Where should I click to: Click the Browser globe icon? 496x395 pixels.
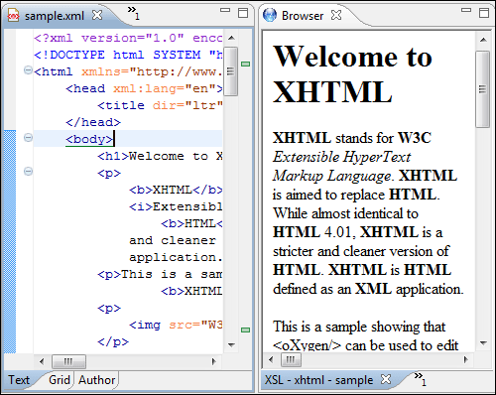click(270, 15)
